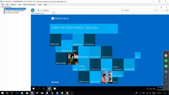Click the Hoş geldiniz tile

point(95,52)
